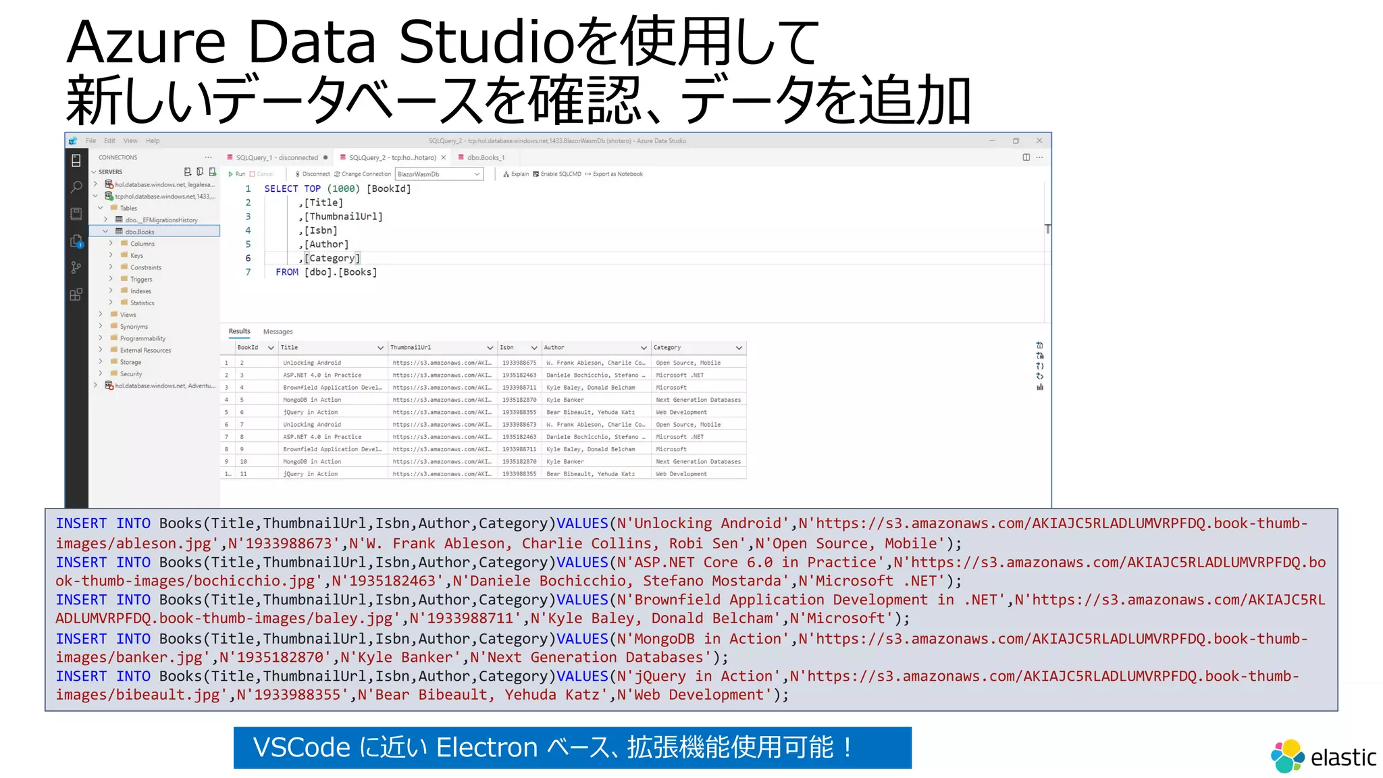Switch to the SQLQuery_1 disconnected tab
The width and height of the screenshot is (1383, 778).
pyautogui.click(x=277, y=157)
